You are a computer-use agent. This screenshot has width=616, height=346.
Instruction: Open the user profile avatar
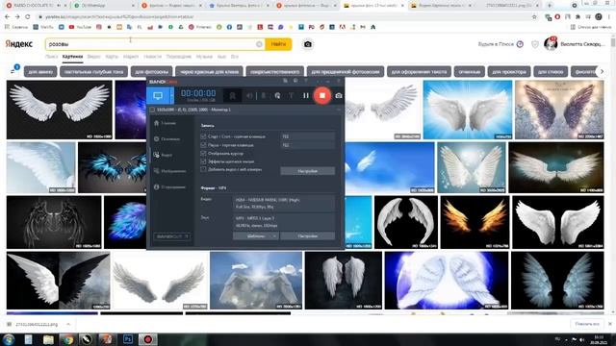[x=551, y=44]
